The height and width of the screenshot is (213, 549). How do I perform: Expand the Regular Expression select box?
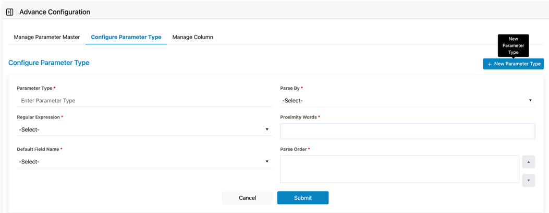[x=143, y=129]
